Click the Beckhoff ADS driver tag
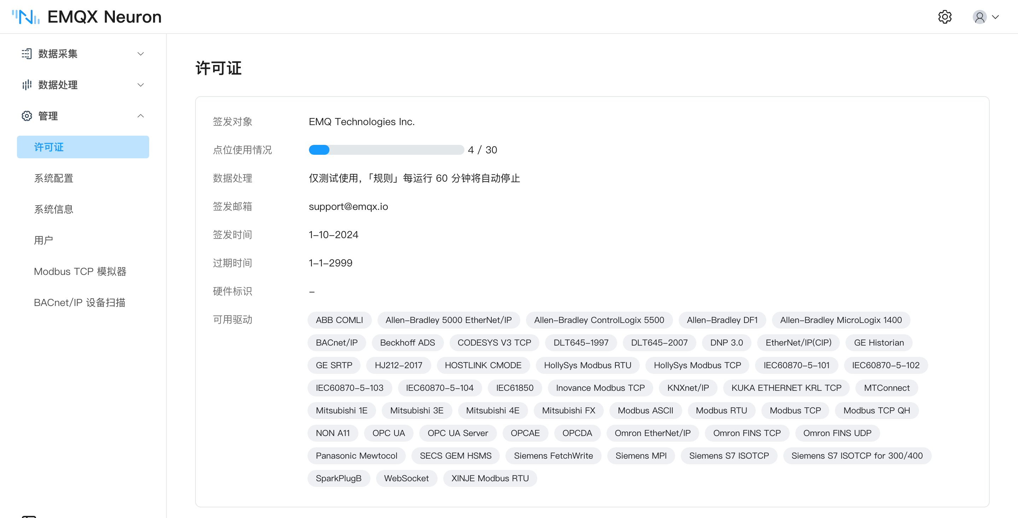The height and width of the screenshot is (518, 1018). pos(408,343)
